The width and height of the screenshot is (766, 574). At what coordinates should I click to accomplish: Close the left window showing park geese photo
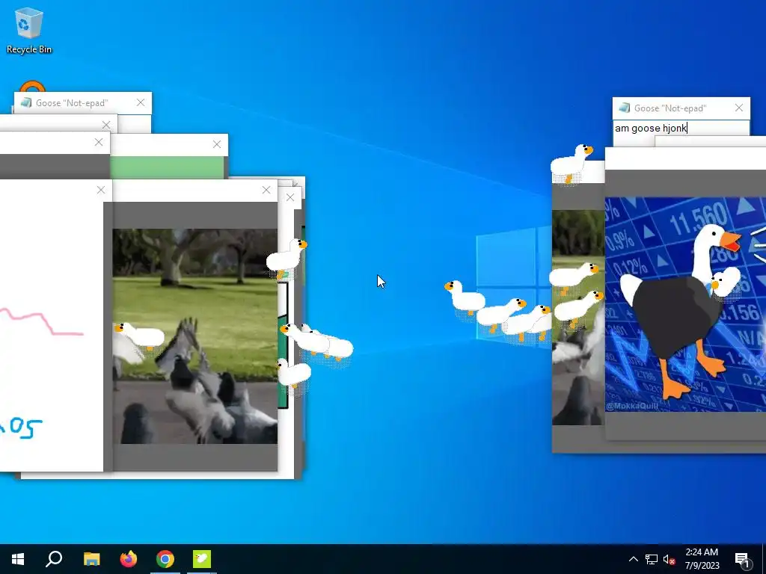[266, 190]
